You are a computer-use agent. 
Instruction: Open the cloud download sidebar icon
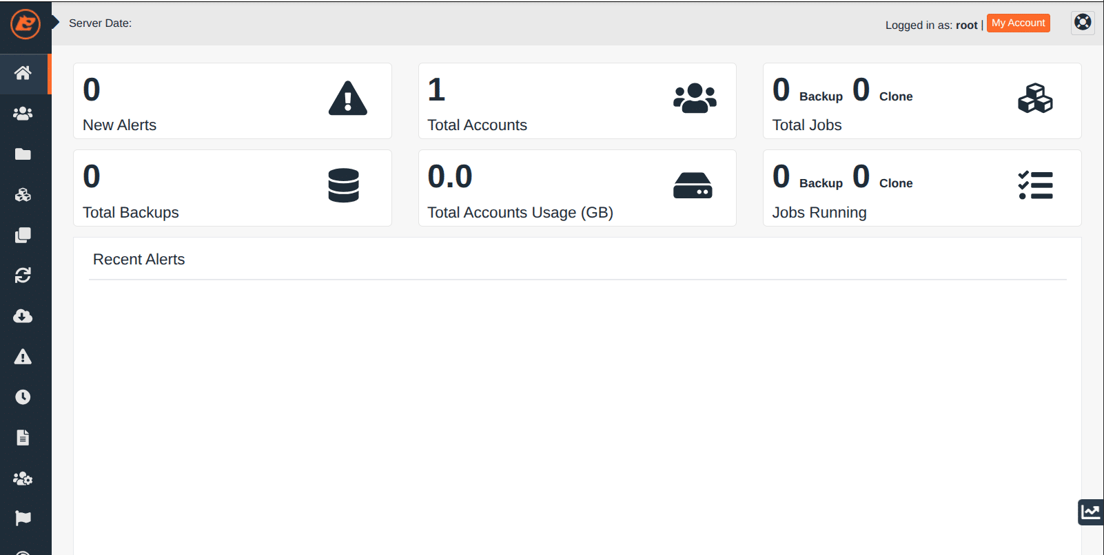(23, 316)
